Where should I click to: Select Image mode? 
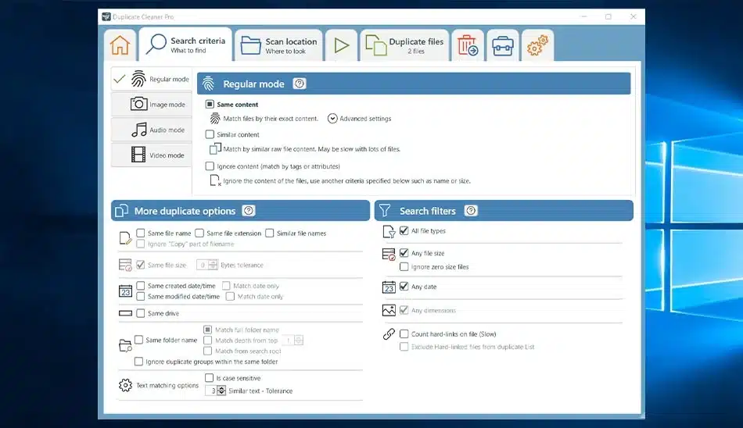[152, 105]
